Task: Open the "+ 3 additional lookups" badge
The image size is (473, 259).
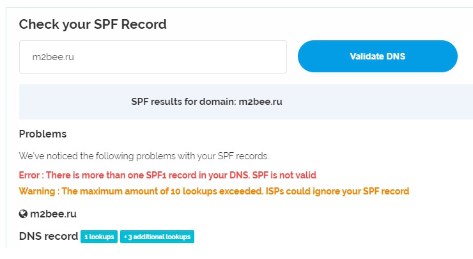Action: 157,237
